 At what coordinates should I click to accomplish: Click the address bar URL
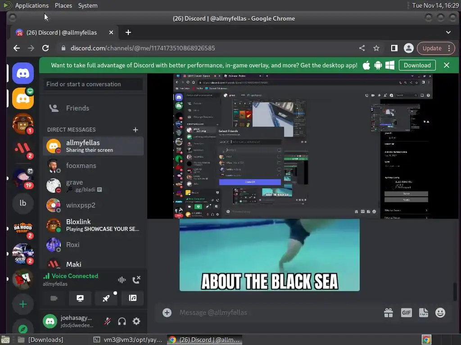[x=143, y=48]
